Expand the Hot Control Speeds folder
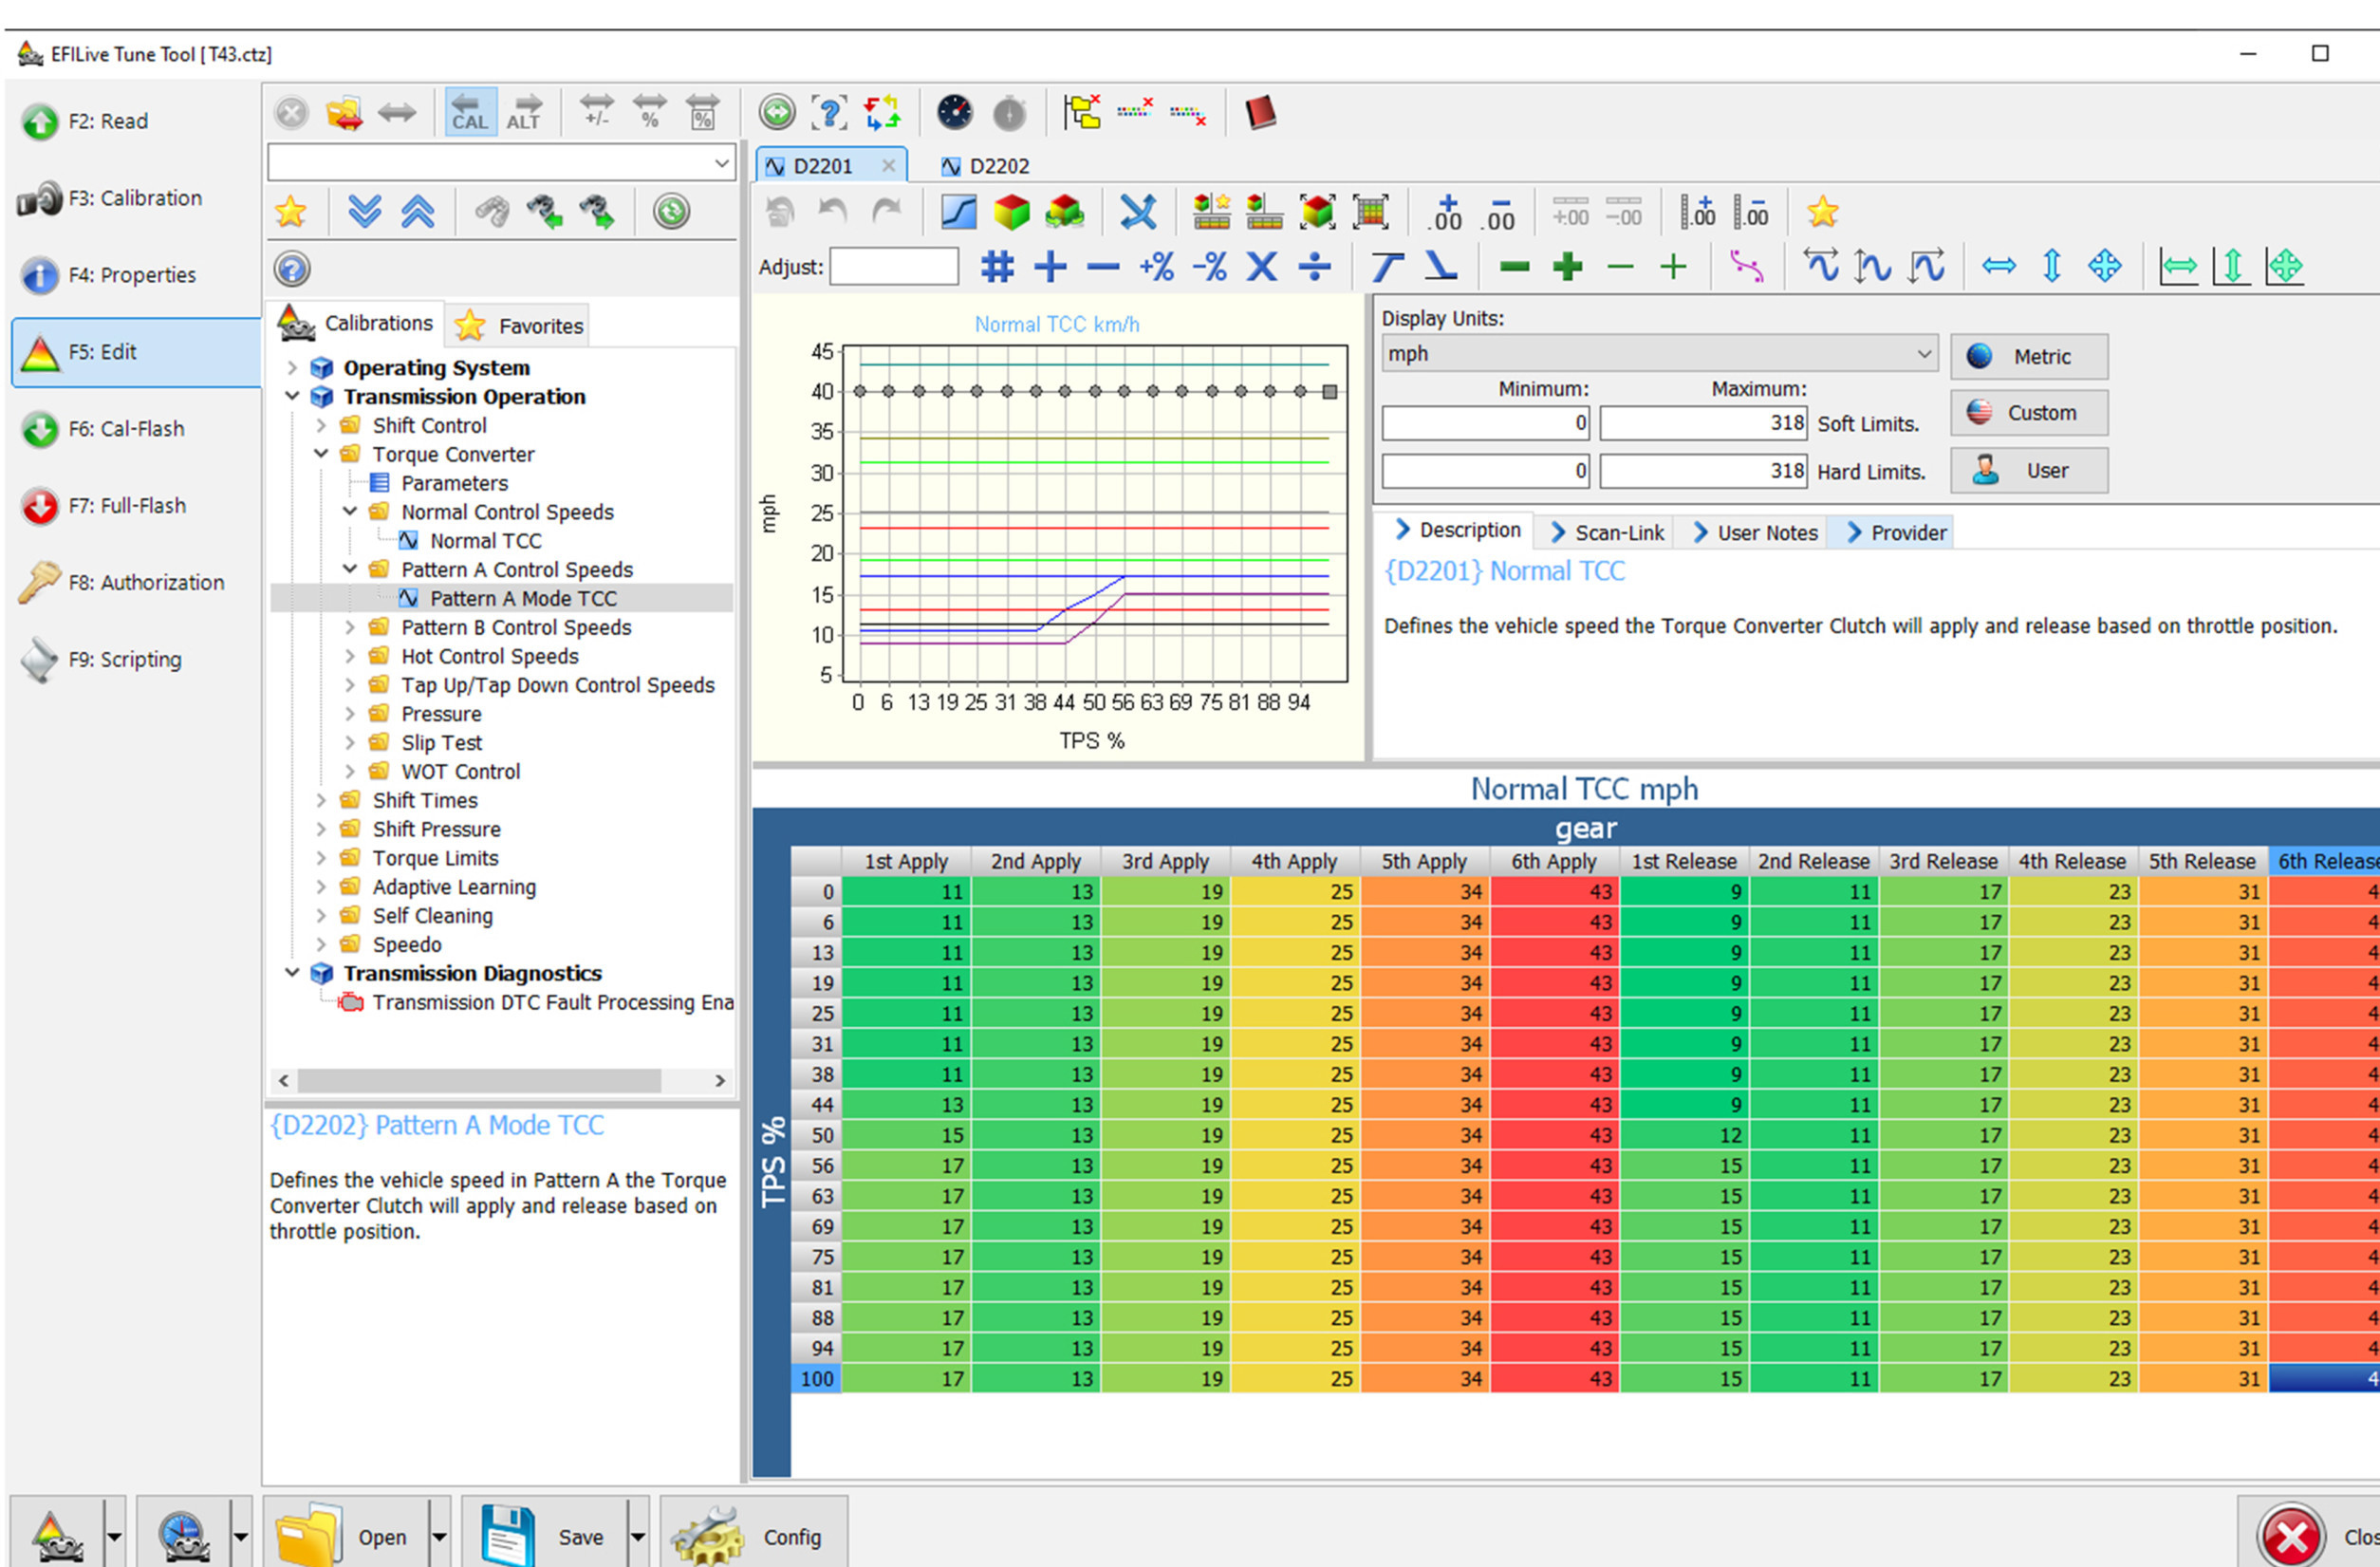Screen dimensions: 2380x1567 [x=350, y=656]
